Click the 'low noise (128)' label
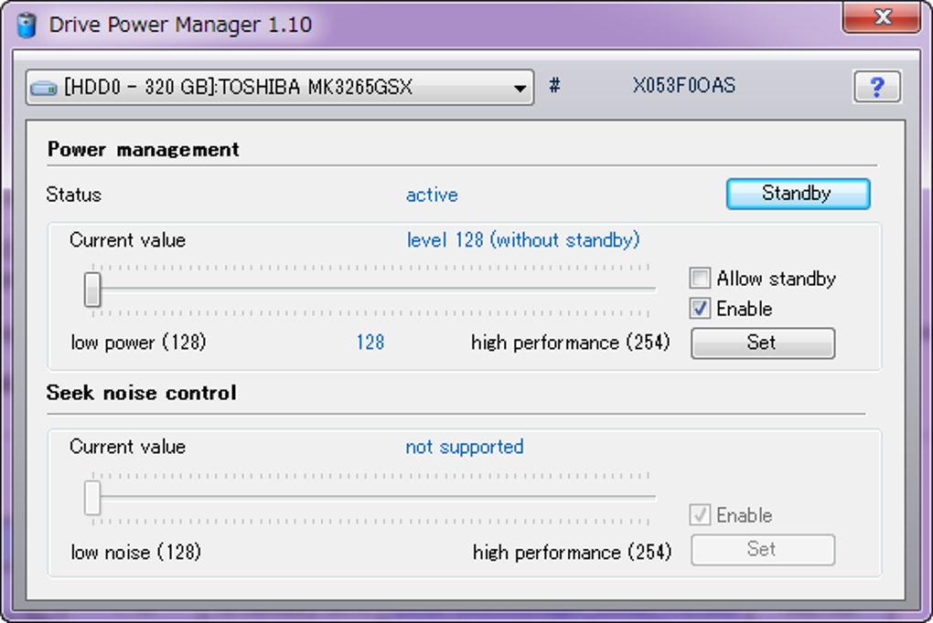Image resolution: width=933 pixels, height=623 pixels. 135,552
